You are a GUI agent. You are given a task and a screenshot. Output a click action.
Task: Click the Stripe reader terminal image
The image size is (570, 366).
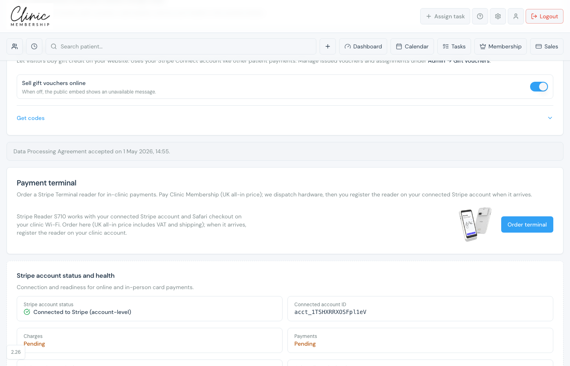475,224
